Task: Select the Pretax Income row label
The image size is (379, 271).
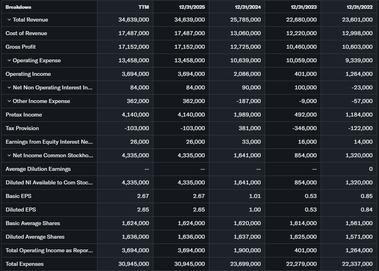Action: click(x=24, y=115)
